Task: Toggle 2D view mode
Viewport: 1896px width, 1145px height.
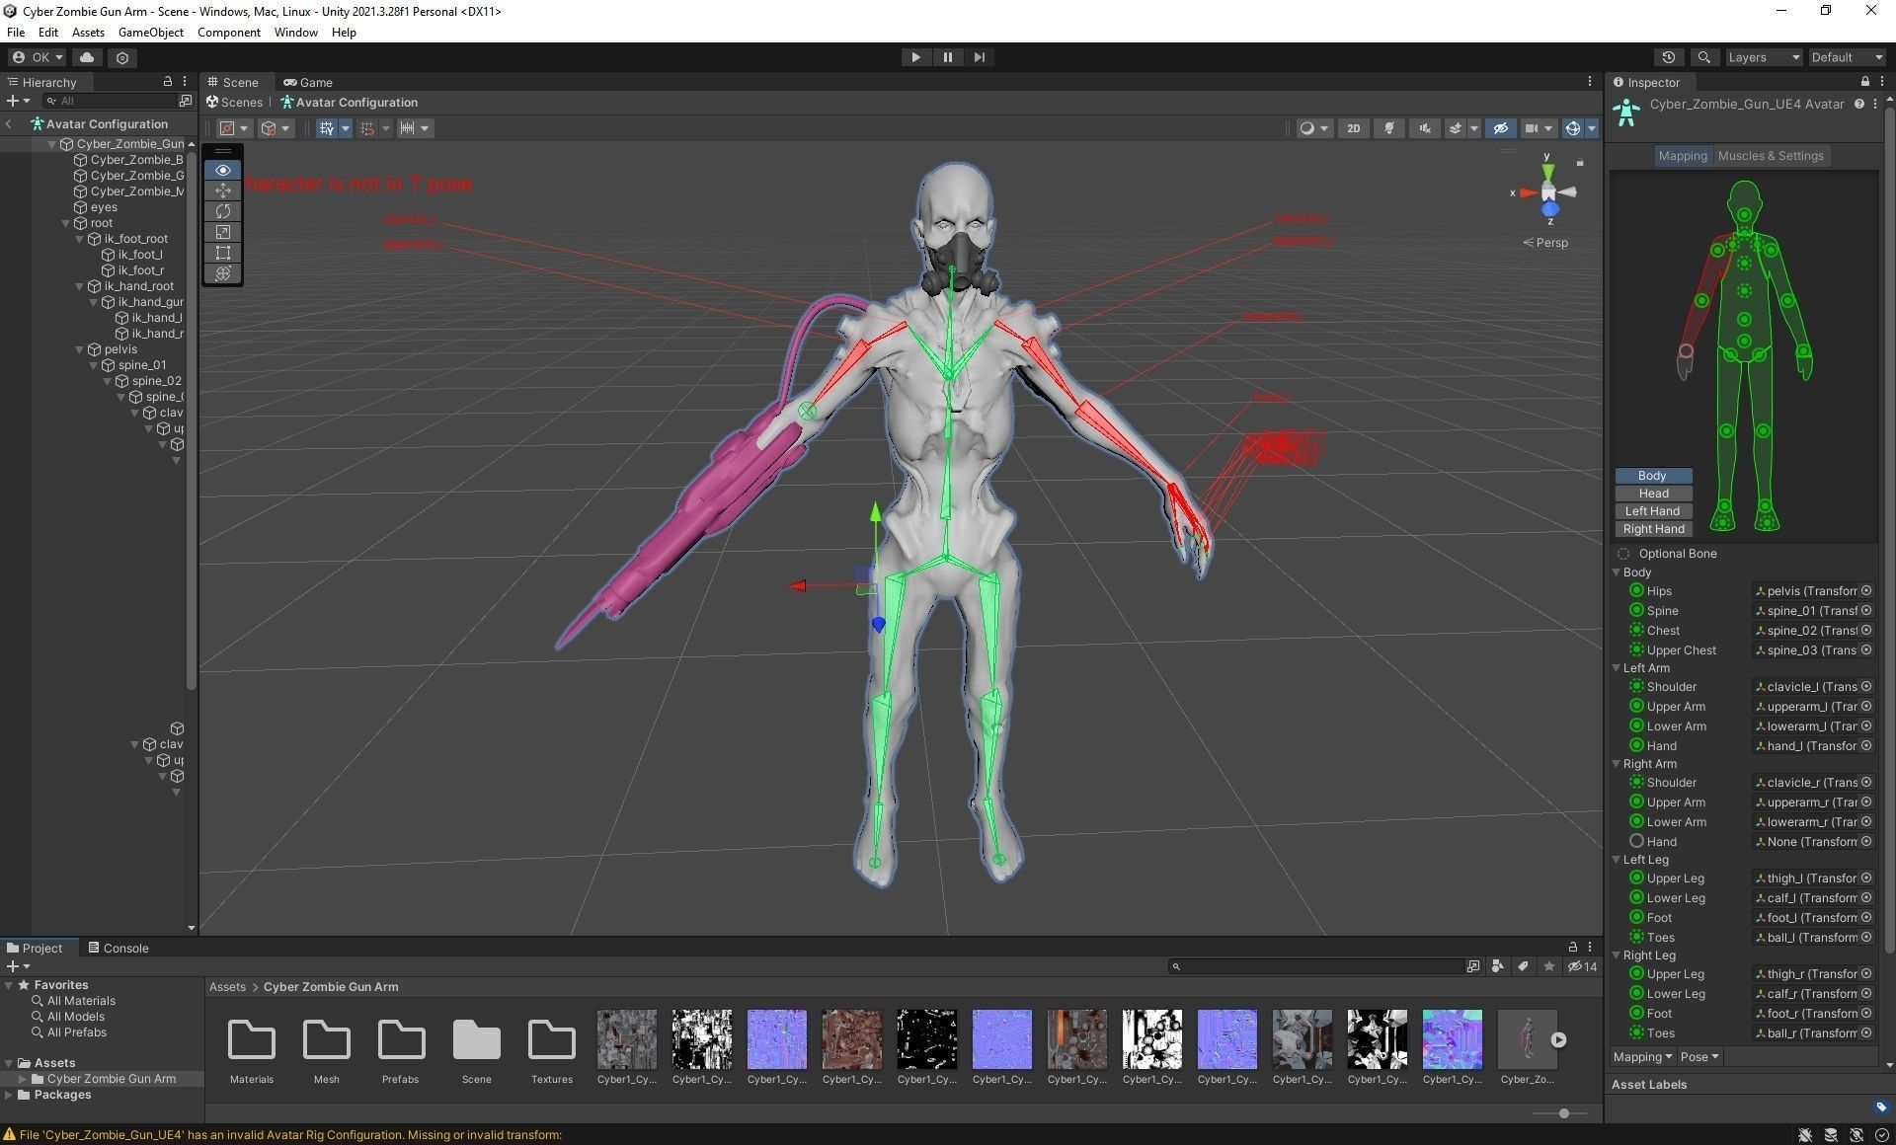Action: click(1354, 128)
